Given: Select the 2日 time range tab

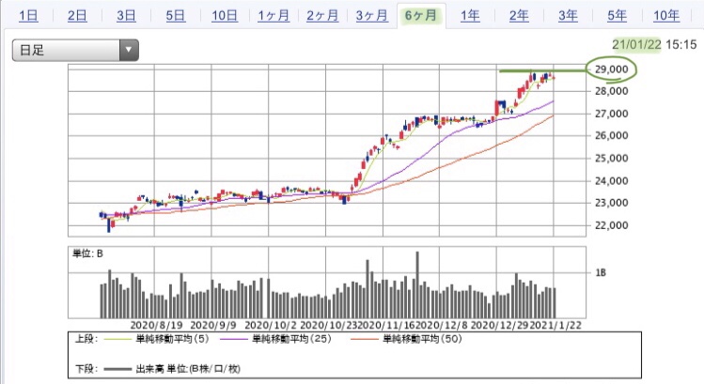Looking at the screenshot, I should point(77,16).
